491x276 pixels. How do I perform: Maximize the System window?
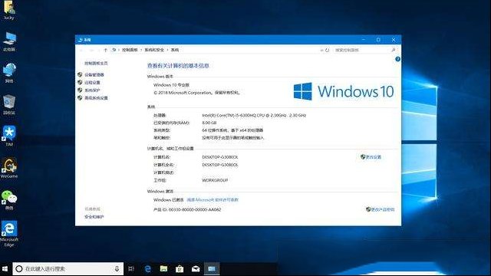tap(378, 40)
